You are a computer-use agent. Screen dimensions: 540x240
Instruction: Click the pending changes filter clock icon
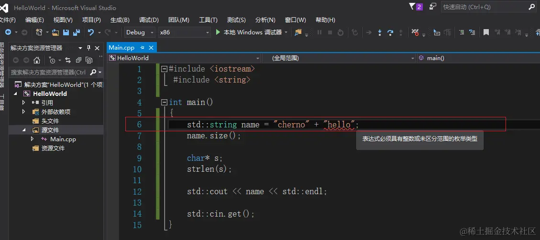coord(52,61)
